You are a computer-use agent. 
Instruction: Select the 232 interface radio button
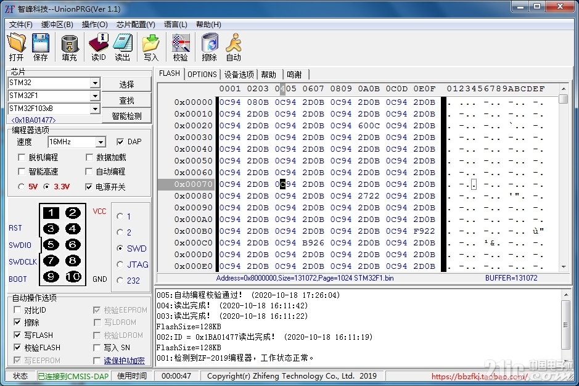120,281
